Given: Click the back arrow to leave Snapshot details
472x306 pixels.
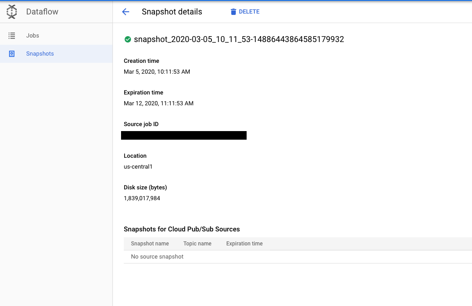Looking at the screenshot, I should pyautogui.click(x=125, y=12).
